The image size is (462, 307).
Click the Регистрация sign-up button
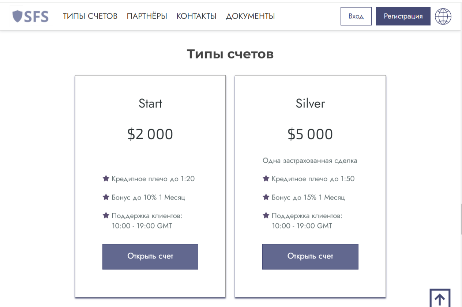coord(403,16)
